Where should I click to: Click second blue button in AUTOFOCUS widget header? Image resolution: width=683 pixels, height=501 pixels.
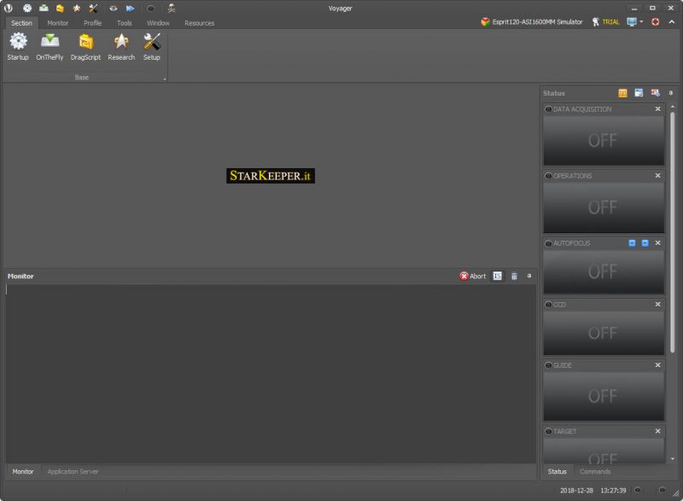tap(645, 243)
